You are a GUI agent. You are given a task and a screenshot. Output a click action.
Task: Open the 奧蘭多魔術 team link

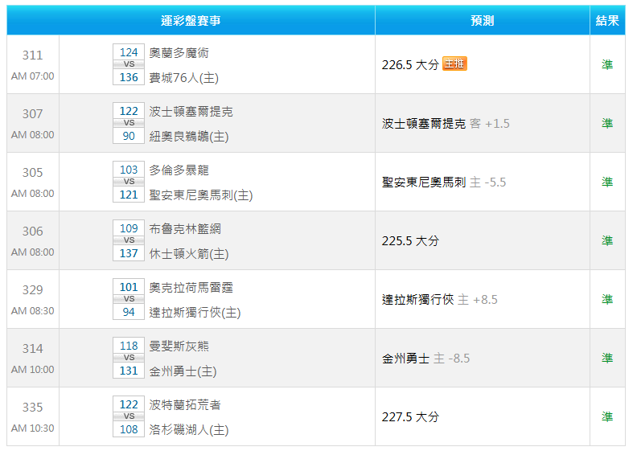[179, 52]
